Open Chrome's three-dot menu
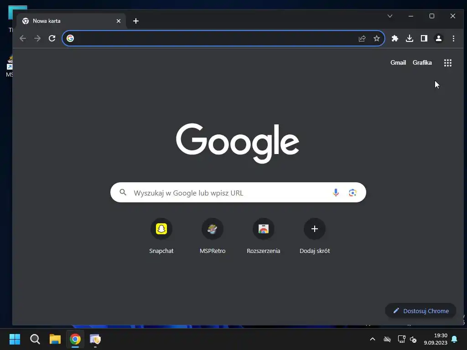The width and height of the screenshot is (467, 350). pyautogui.click(x=453, y=38)
